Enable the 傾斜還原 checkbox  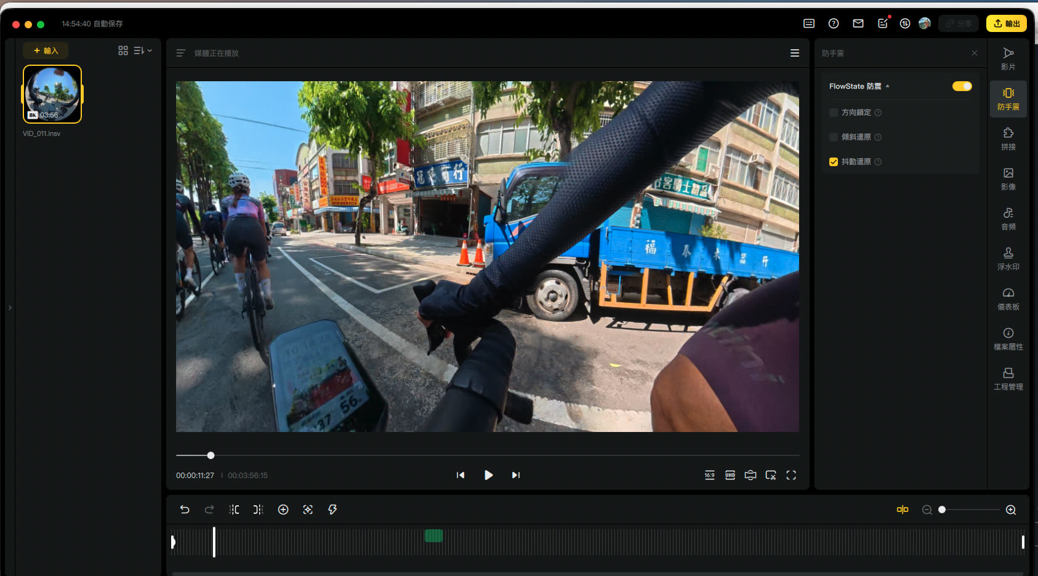tap(834, 137)
